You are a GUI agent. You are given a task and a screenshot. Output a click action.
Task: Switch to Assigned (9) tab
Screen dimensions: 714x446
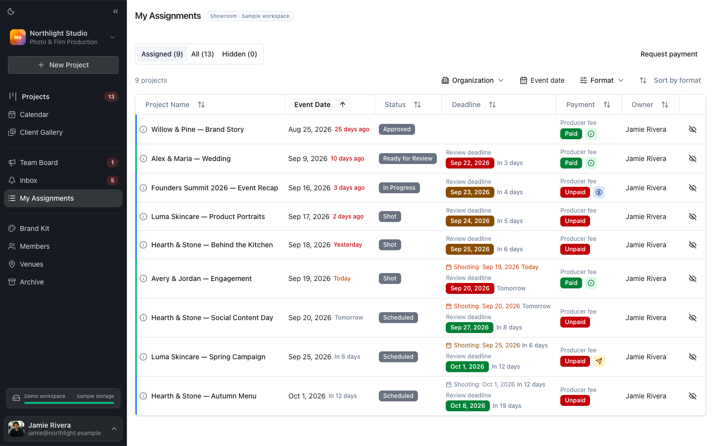pos(162,54)
